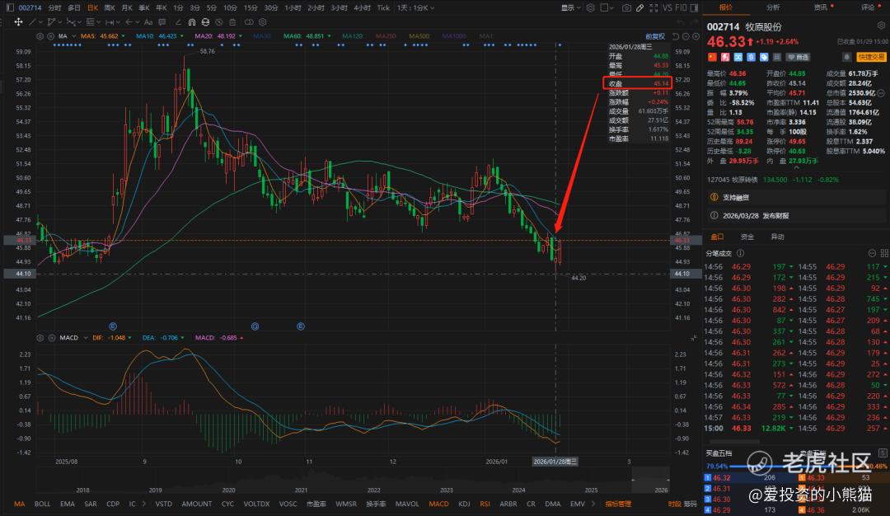Toggle the 自选 watchlist heart button
The width and height of the screenshot is (890, 516).
[798, 58]
